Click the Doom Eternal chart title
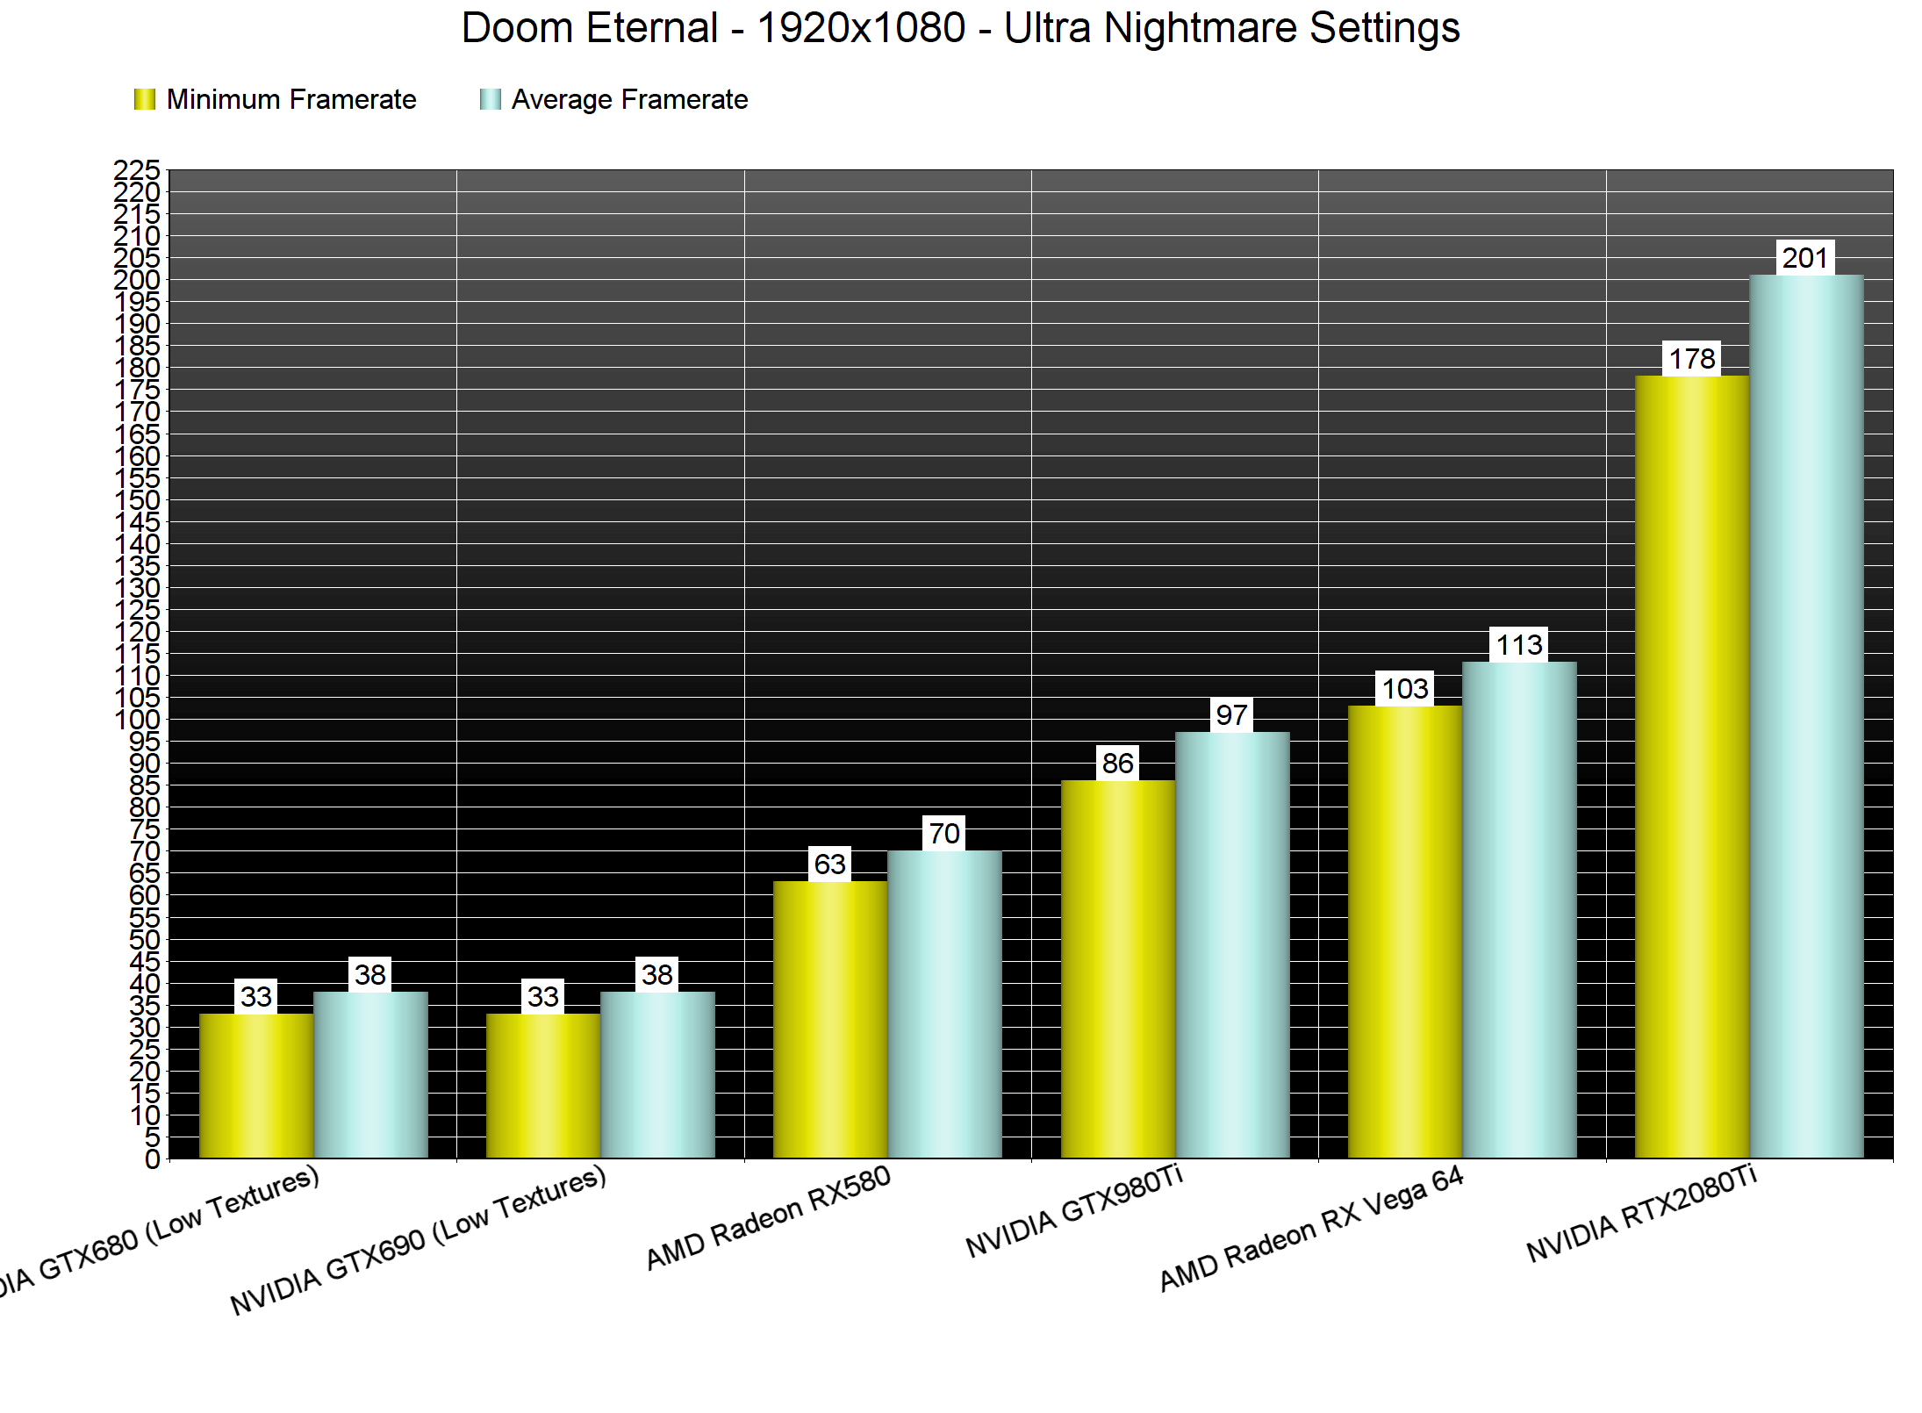The image size is (1922, 1413). point(960,28)
